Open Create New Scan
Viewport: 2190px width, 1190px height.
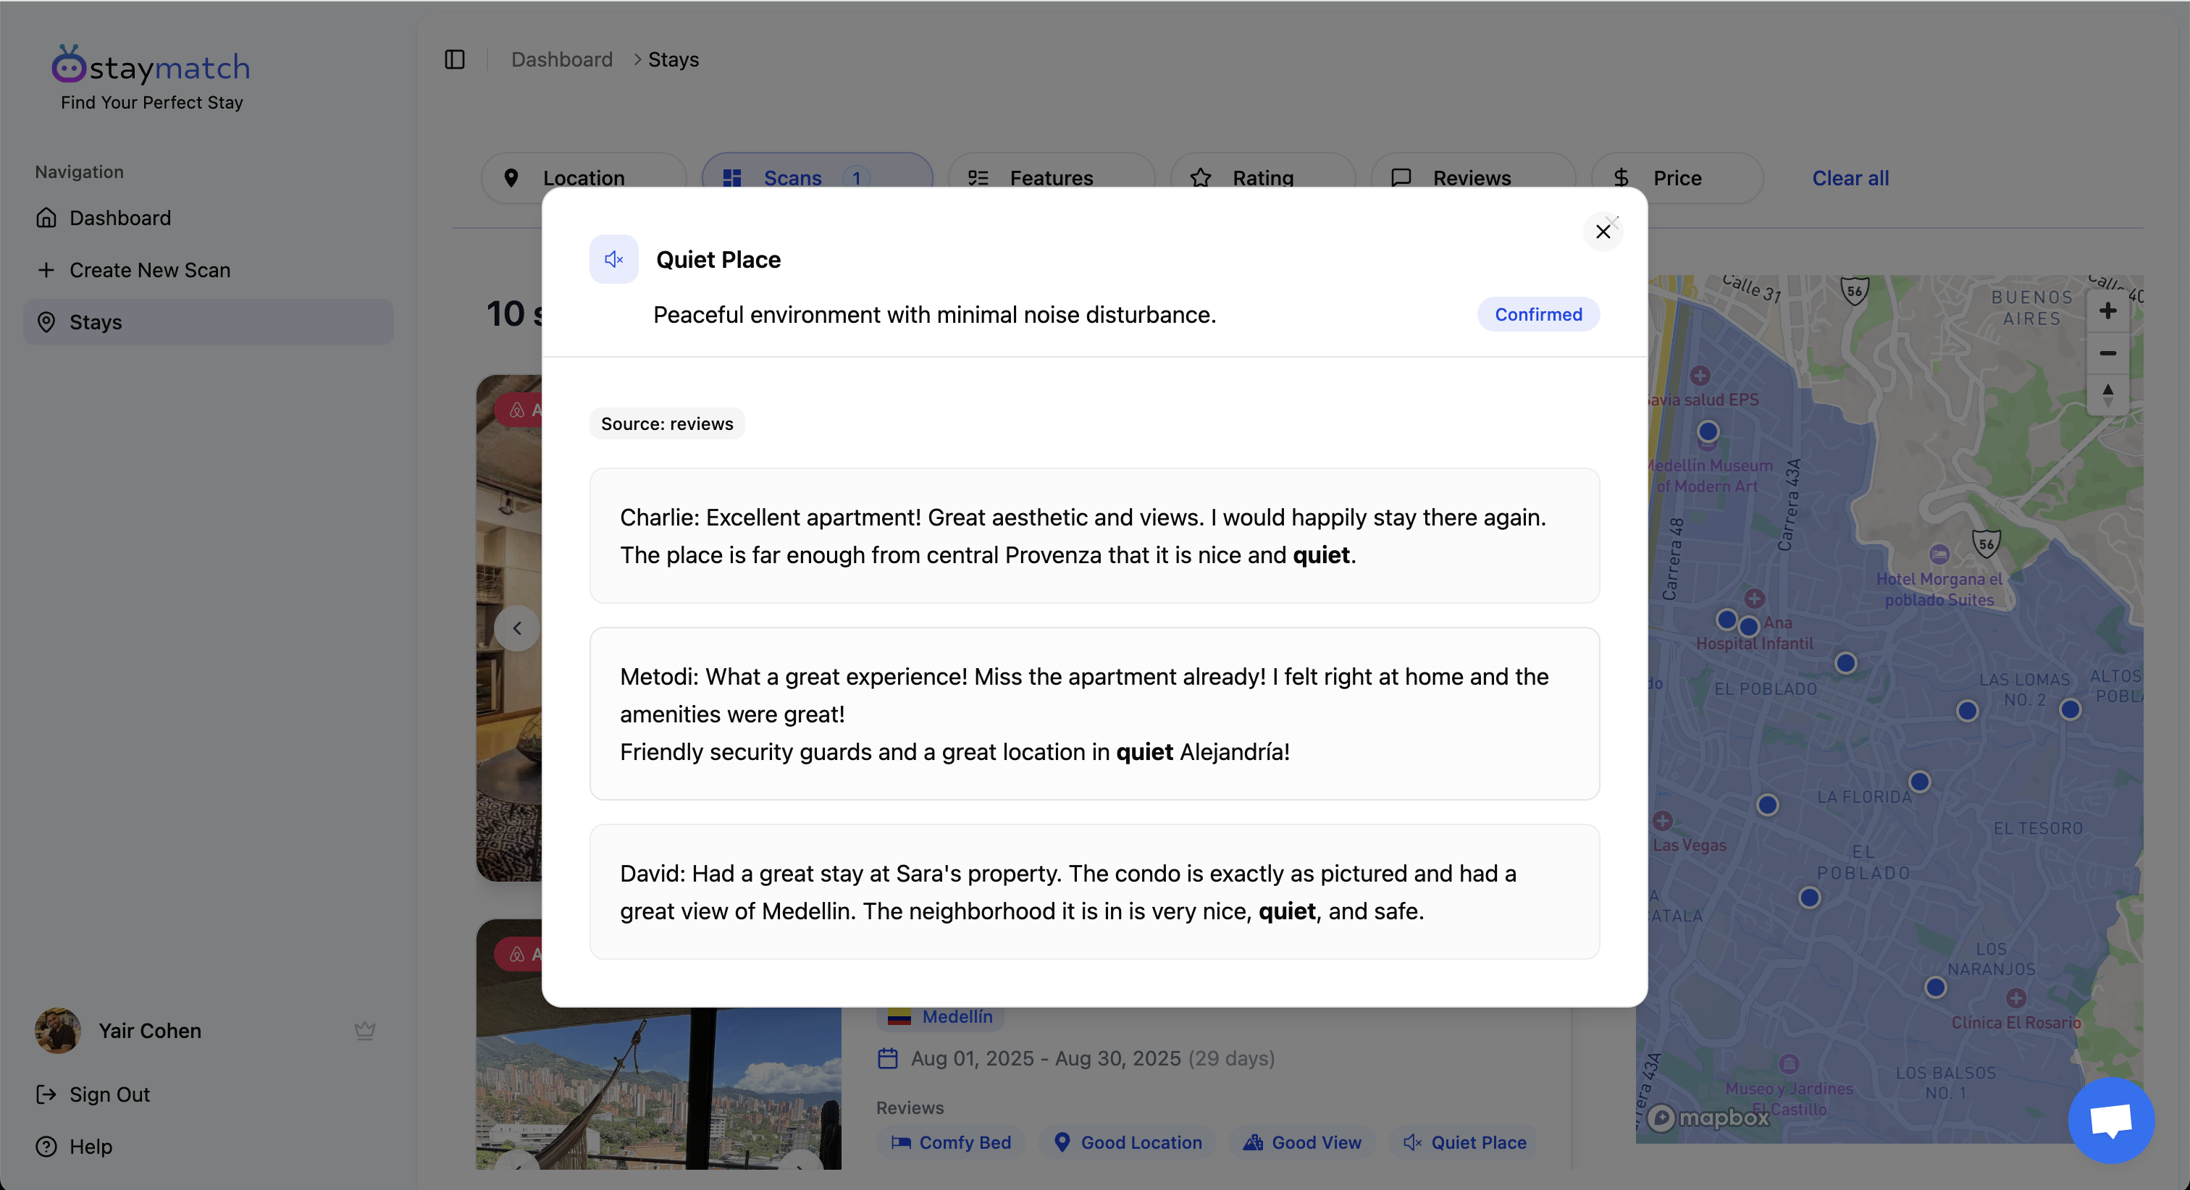pos(209,269)
